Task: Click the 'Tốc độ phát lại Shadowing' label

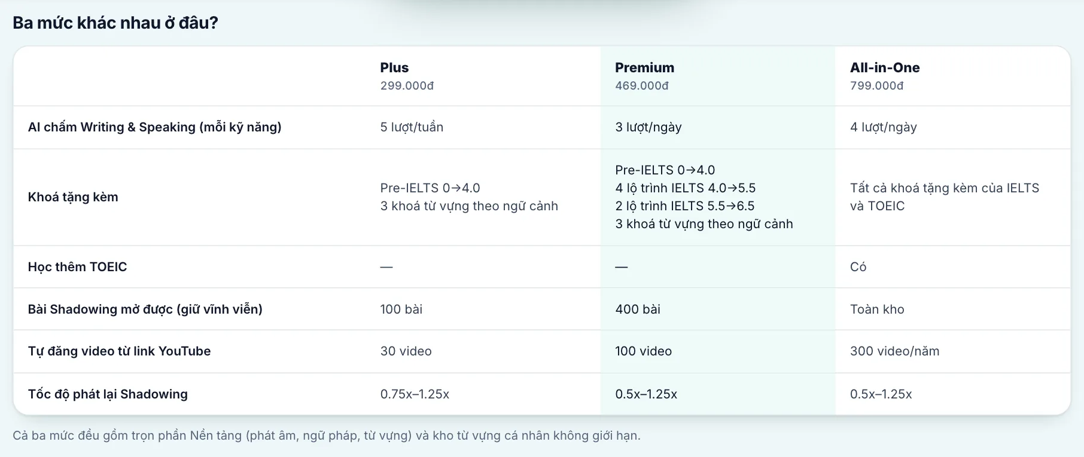Action: (108, 394)
